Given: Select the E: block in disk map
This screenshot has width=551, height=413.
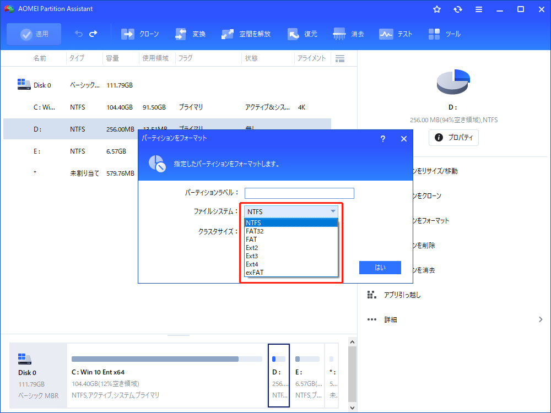Looking at the screenshot, I should [x=307, y=376].
